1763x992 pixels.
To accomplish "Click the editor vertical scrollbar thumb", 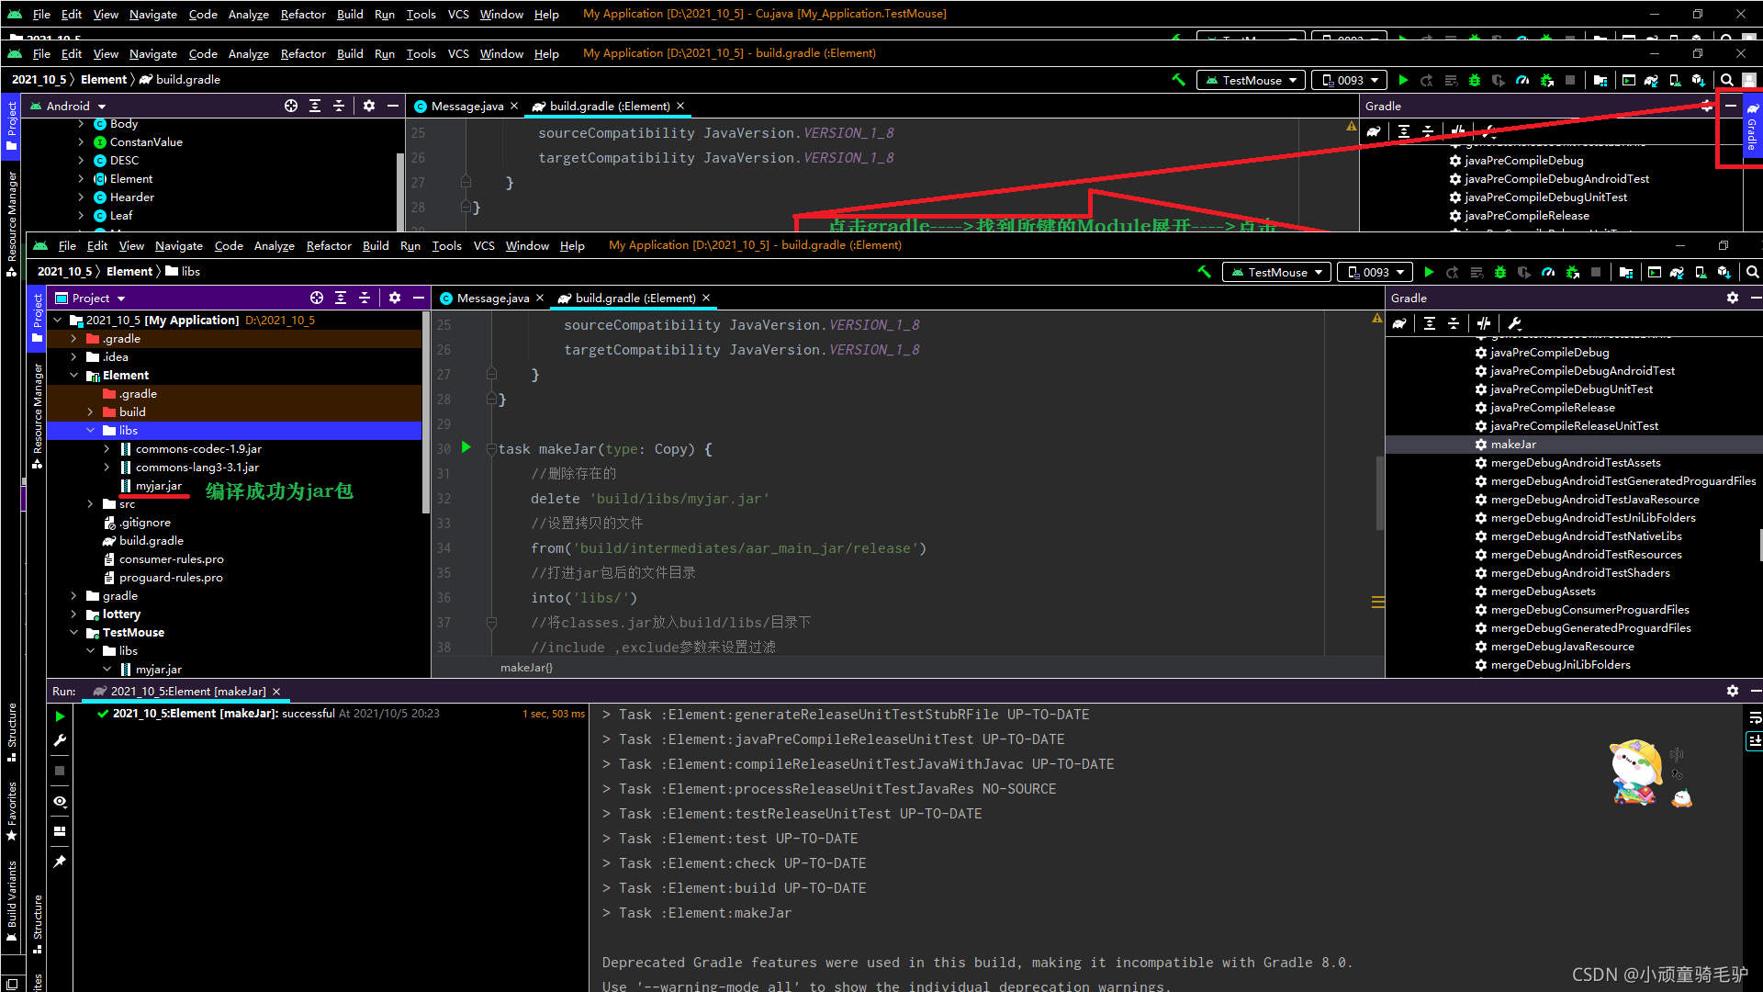I will pyautogui.click(x=1379, y=493).
